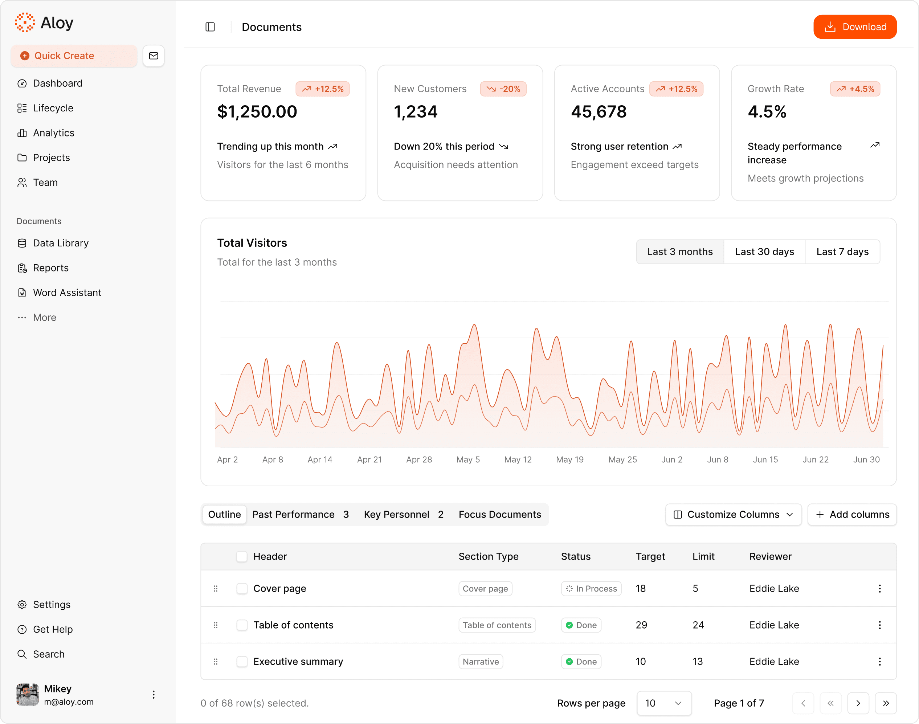Open the Rows per page selector
Viewport: 919px width, 724px height.
point(664,703)
